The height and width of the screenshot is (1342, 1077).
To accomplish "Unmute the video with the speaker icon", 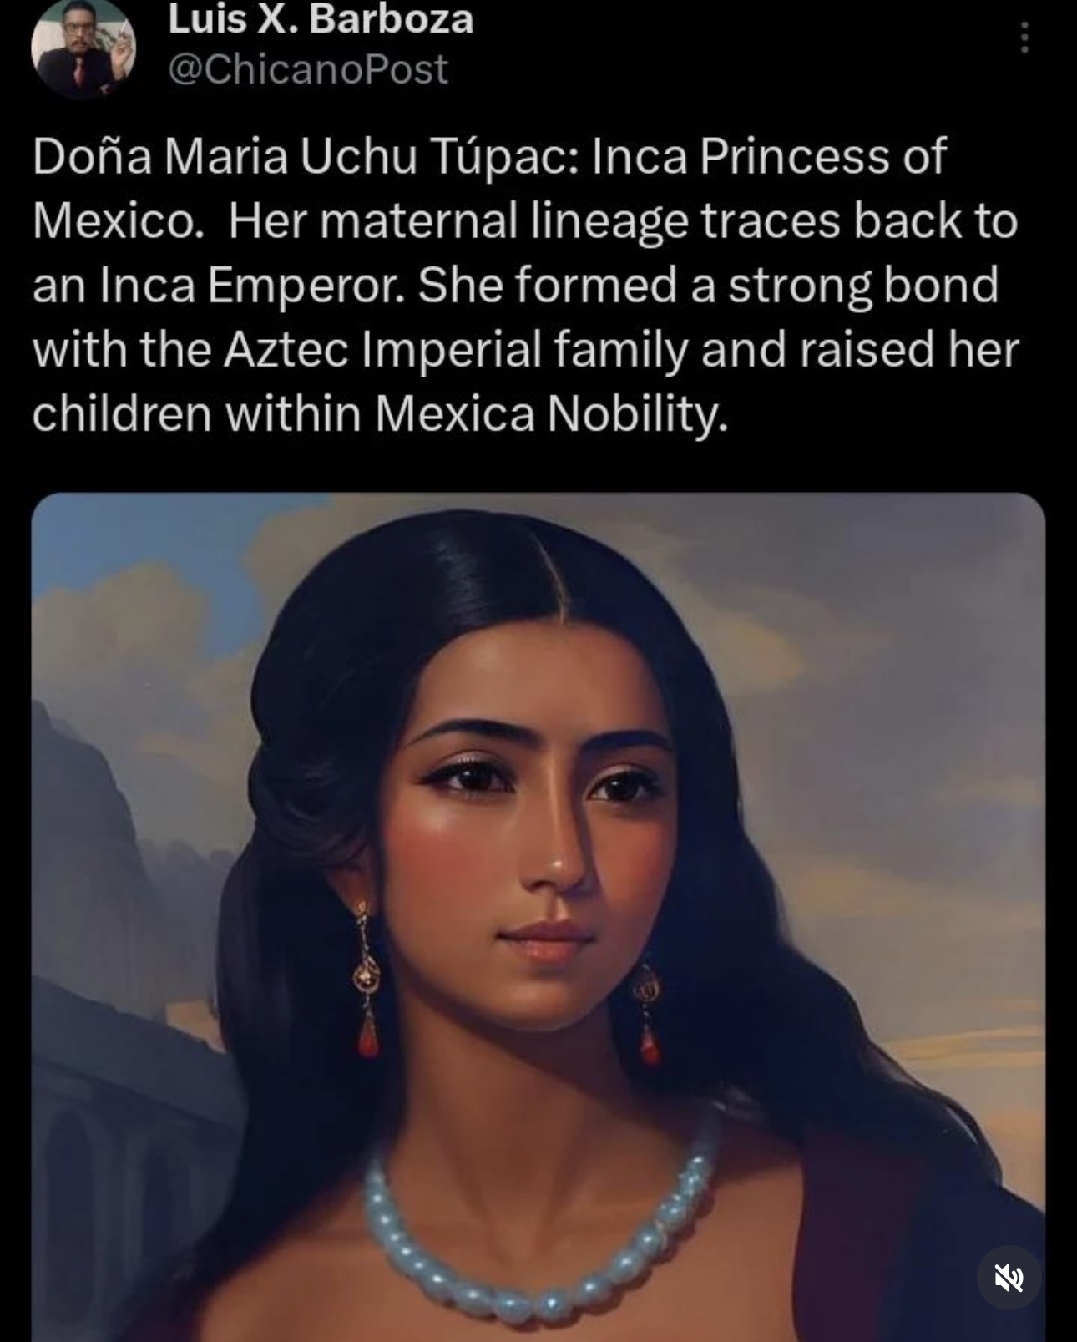I will point(1009,1278).
